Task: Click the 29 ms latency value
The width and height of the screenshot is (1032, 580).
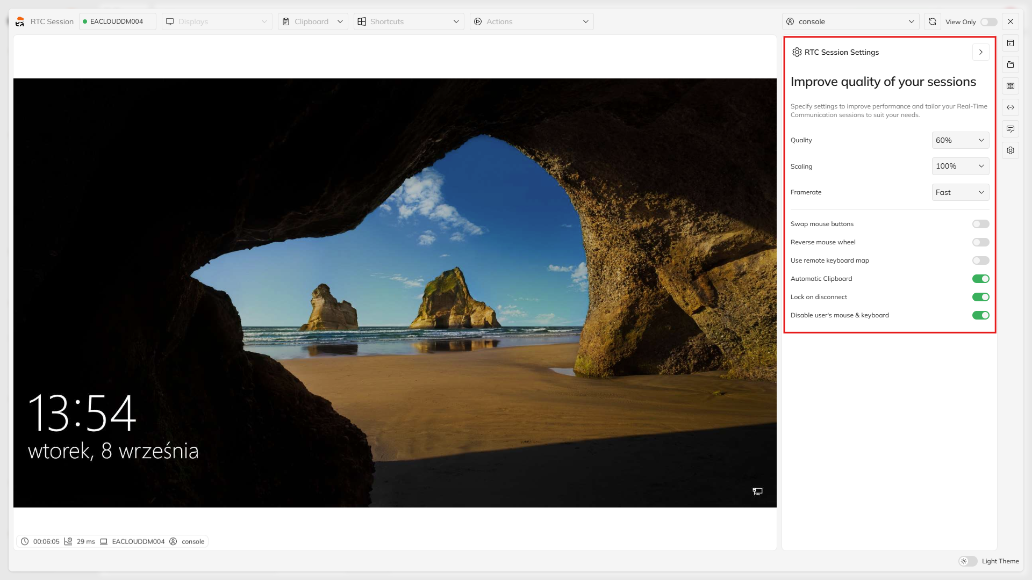Action: coord(85,541)
